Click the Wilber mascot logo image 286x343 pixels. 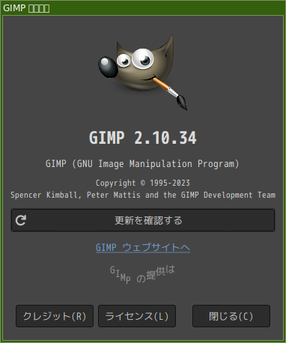pos(143,72)
